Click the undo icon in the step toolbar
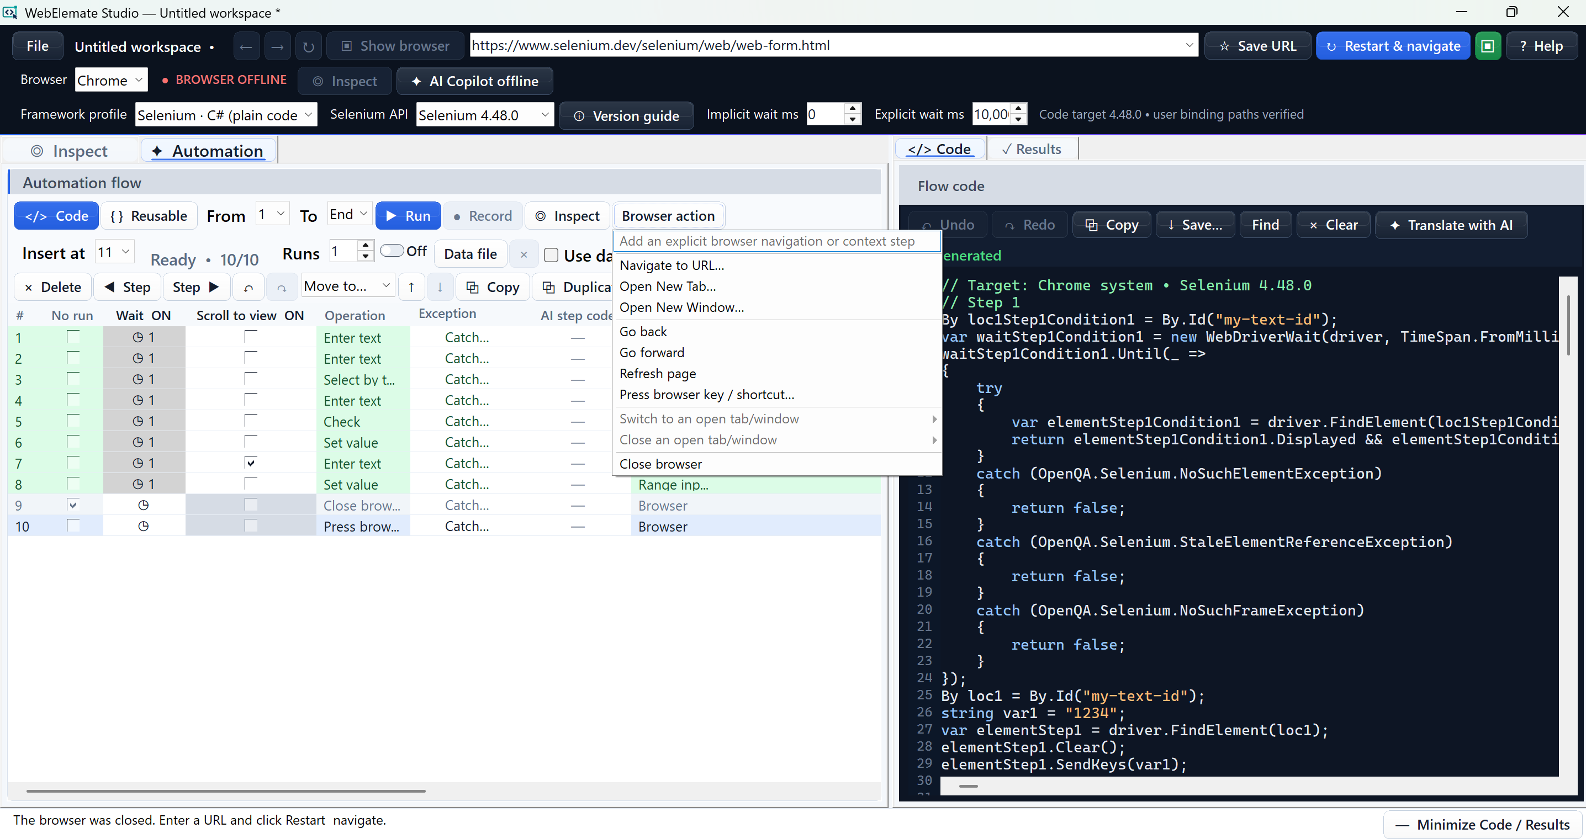This screenshot has height=839, width=1586. 249,287
